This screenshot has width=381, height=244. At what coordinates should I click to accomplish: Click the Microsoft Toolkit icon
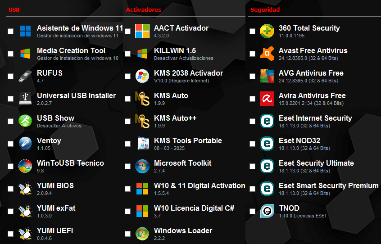(142, 166)
